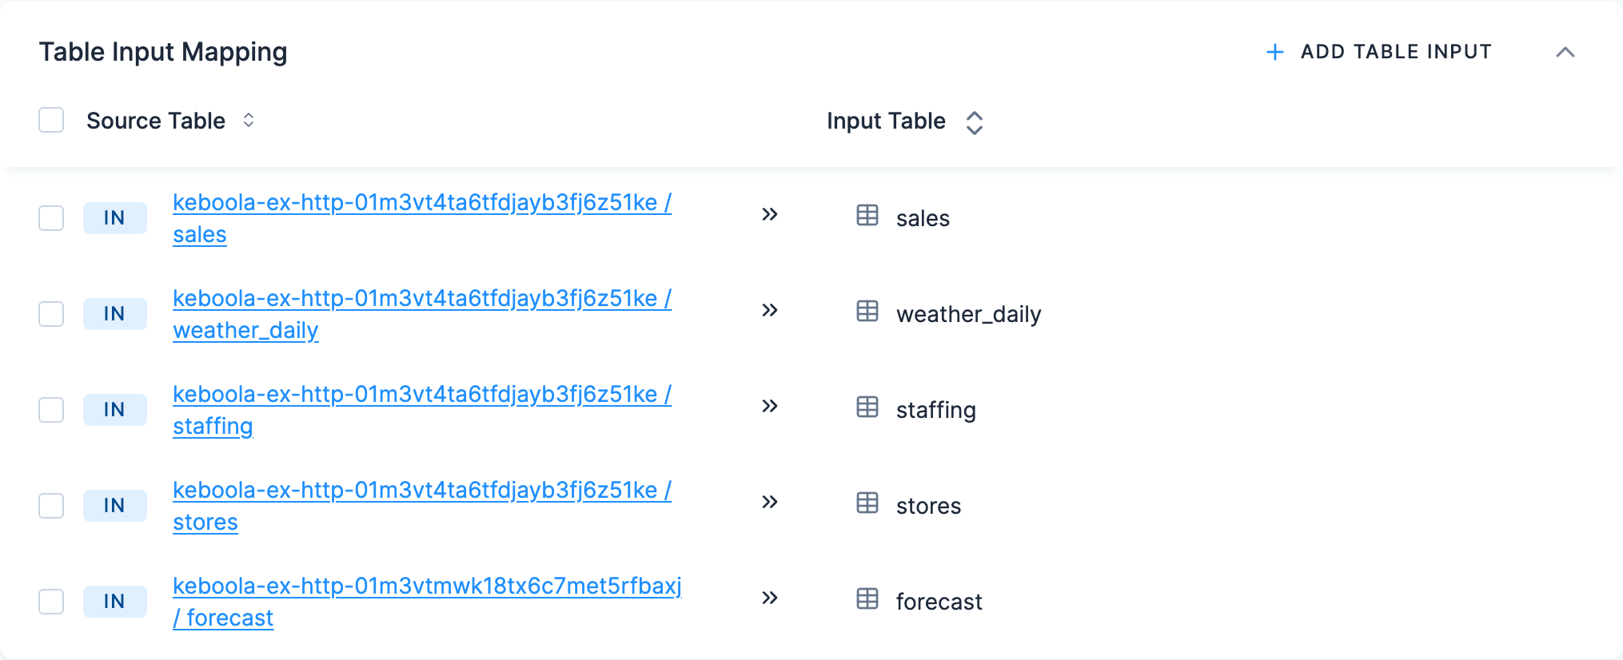Check the staffing row checkbox
The width and height of the screenshot is (1623, 660).
click(51, 410)
